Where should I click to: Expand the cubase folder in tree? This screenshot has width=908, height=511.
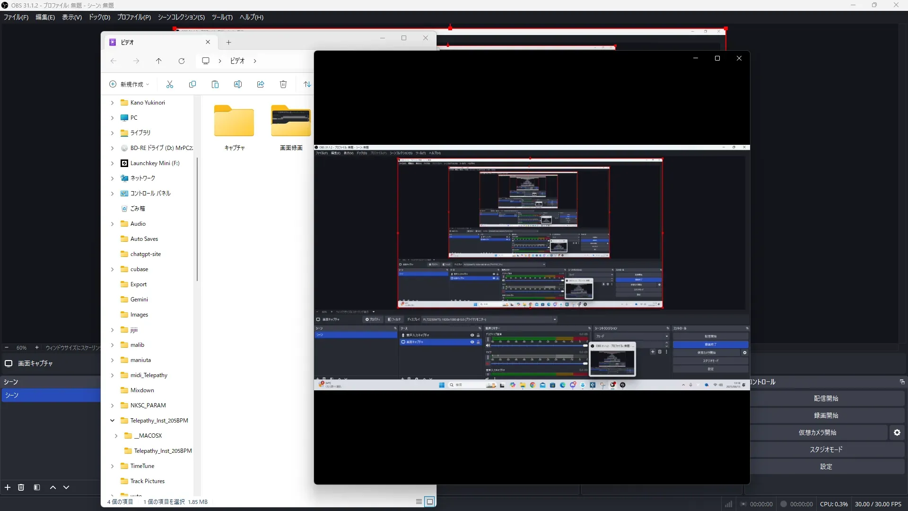(x=113, y=269)
